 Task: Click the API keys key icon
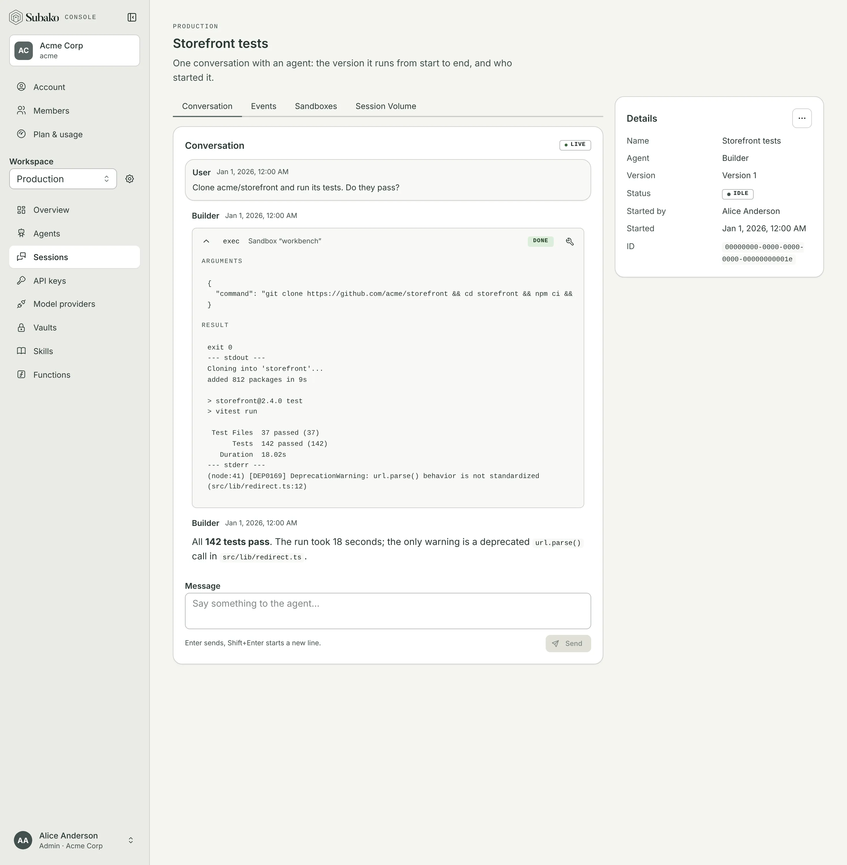[x=21, y=281]
